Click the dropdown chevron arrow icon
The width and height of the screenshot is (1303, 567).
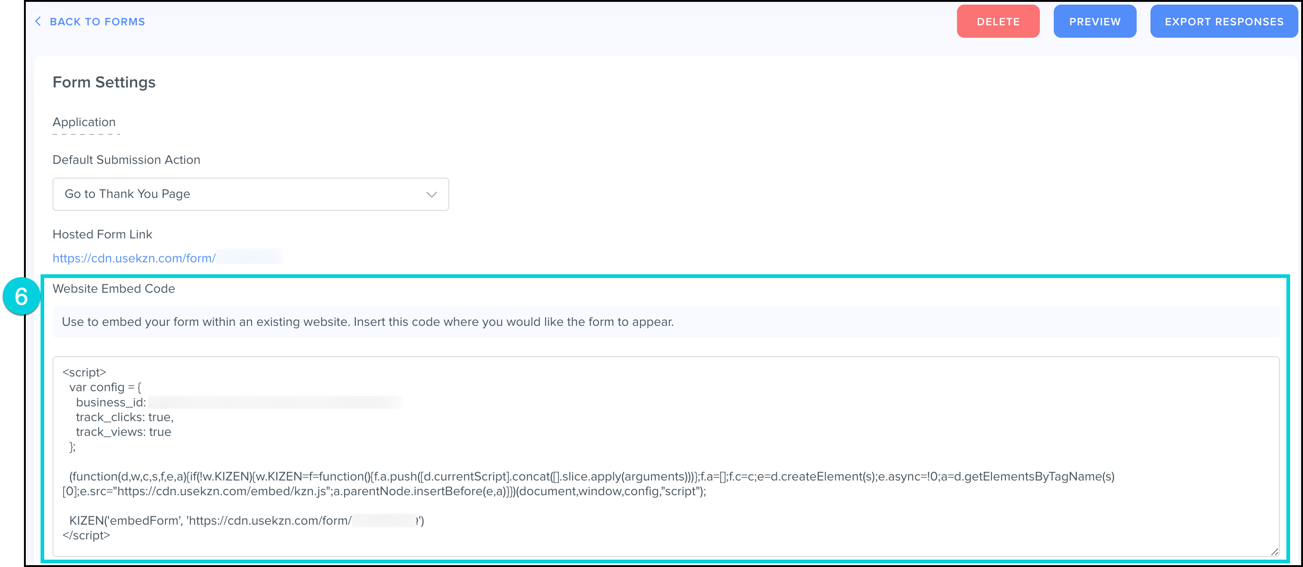[x=431, y=195]
